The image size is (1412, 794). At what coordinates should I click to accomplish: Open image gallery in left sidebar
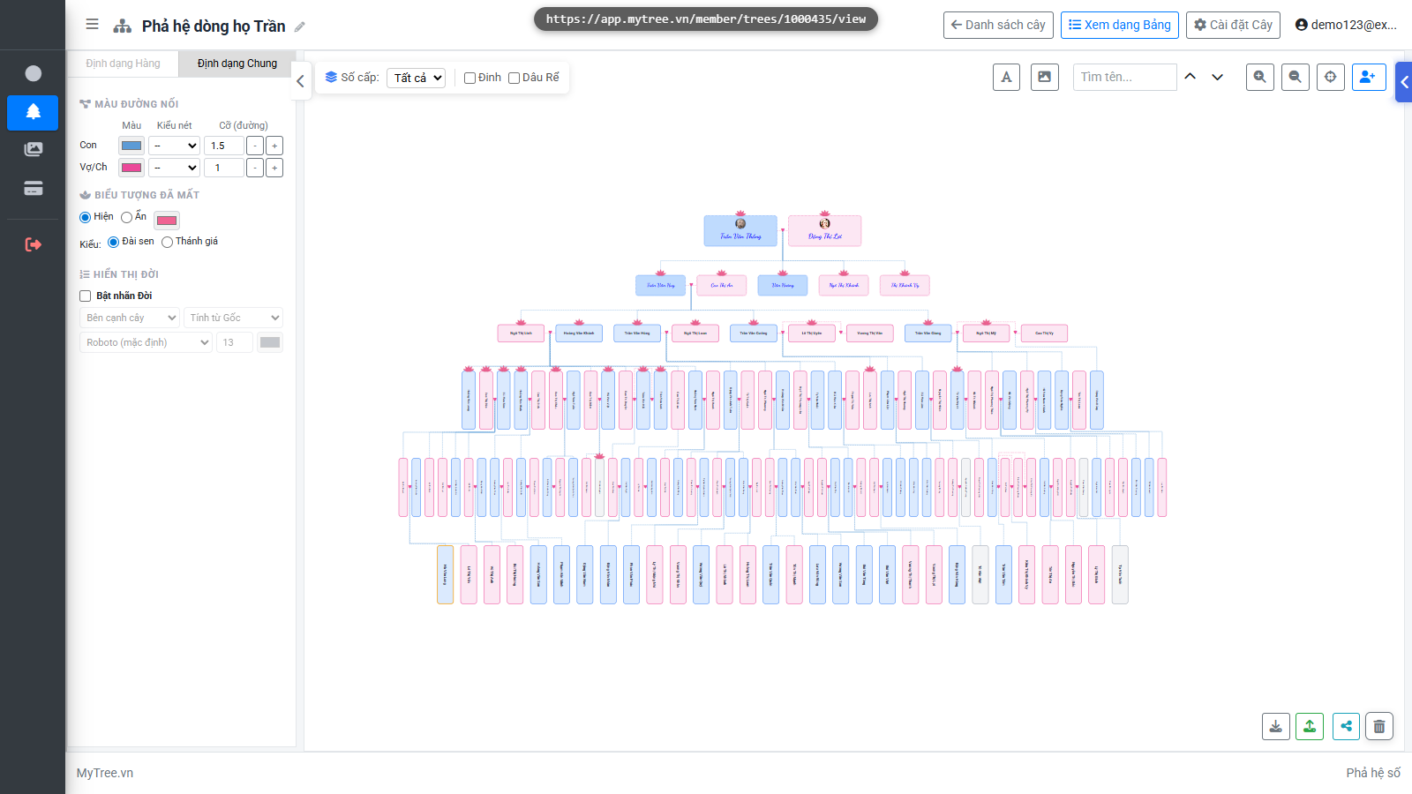(x=33, y=149)
